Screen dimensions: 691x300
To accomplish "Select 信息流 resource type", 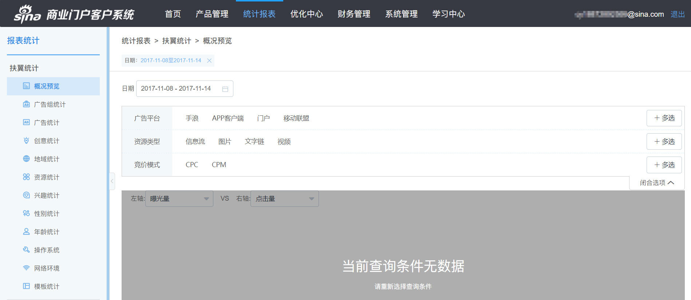I will point(195,142).
